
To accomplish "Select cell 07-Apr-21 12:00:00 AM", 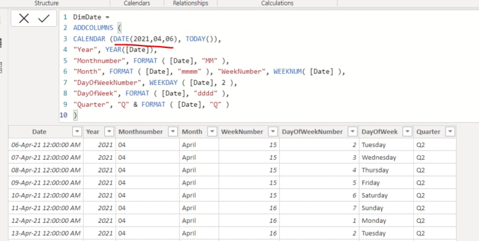I will (46, 158).
